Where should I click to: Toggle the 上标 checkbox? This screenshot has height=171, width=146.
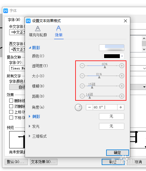click(x=11, y=112)
